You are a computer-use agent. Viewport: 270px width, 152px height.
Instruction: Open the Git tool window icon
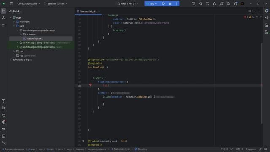(3, 143)
